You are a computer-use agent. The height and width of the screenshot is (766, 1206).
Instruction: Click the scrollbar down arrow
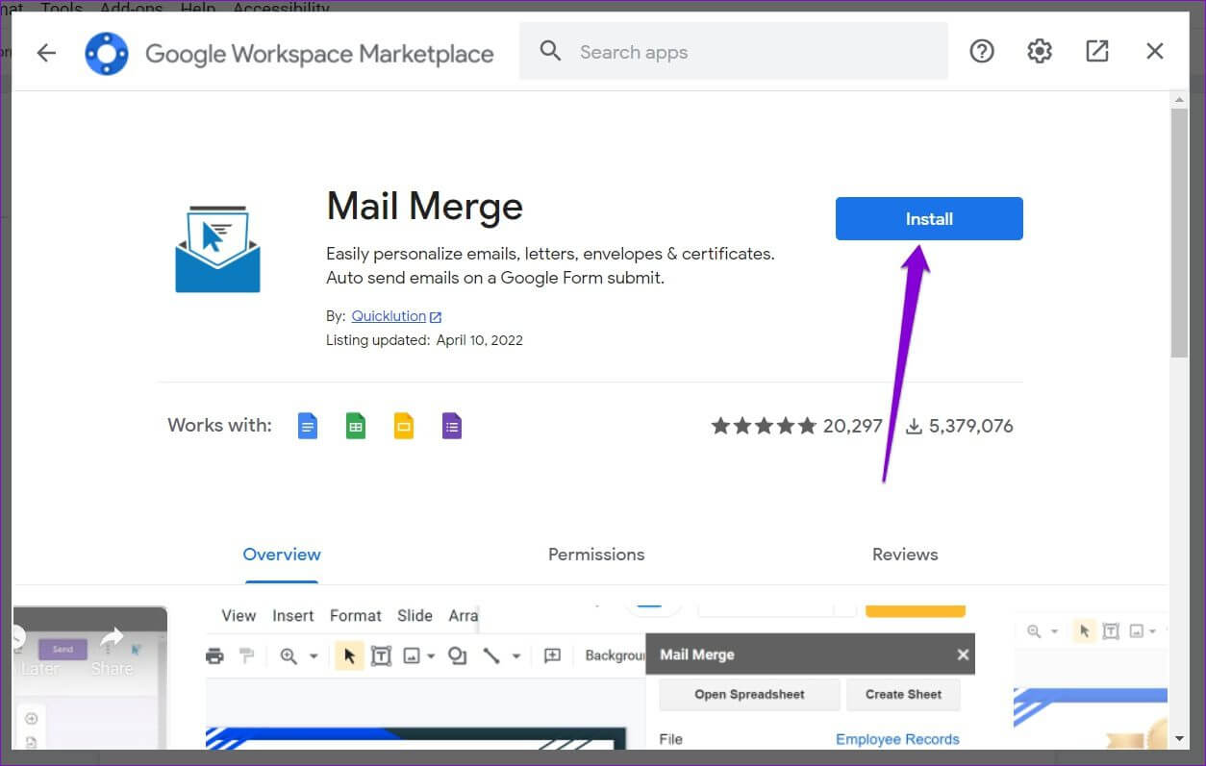1179,739
